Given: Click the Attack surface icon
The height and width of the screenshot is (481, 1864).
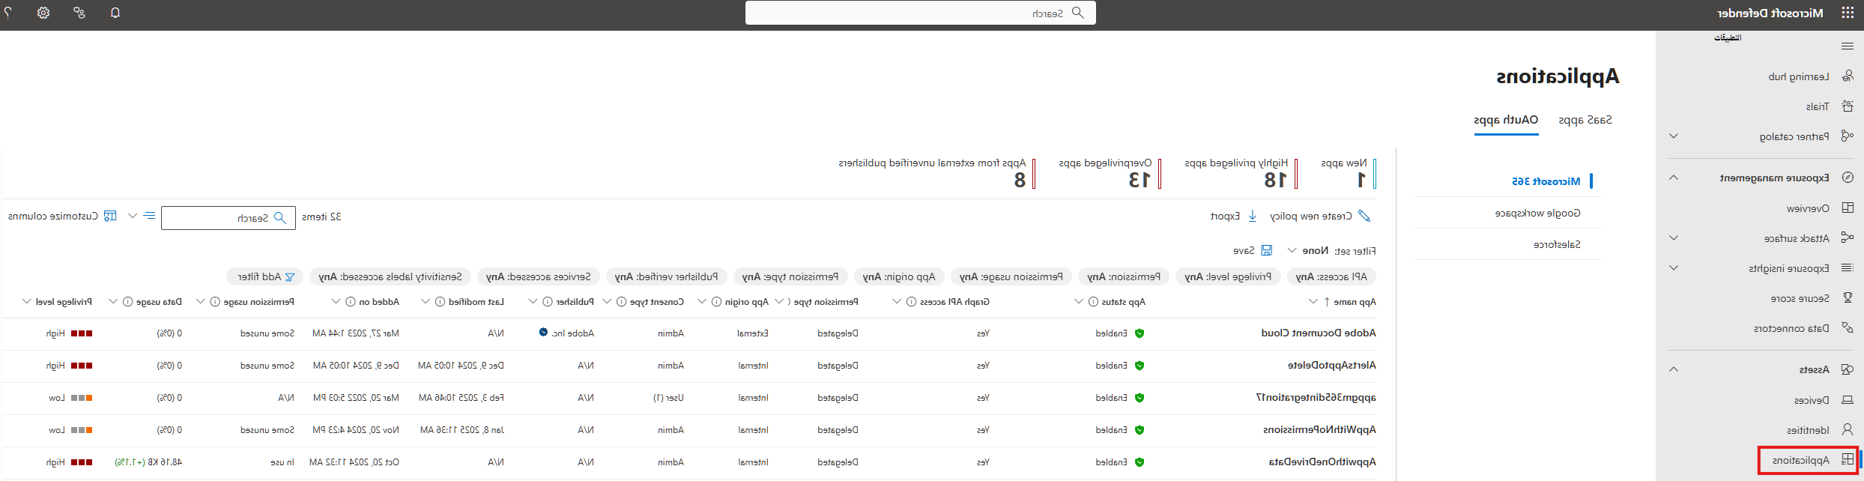Looking at the screenshot, I should coord(1848,238).
